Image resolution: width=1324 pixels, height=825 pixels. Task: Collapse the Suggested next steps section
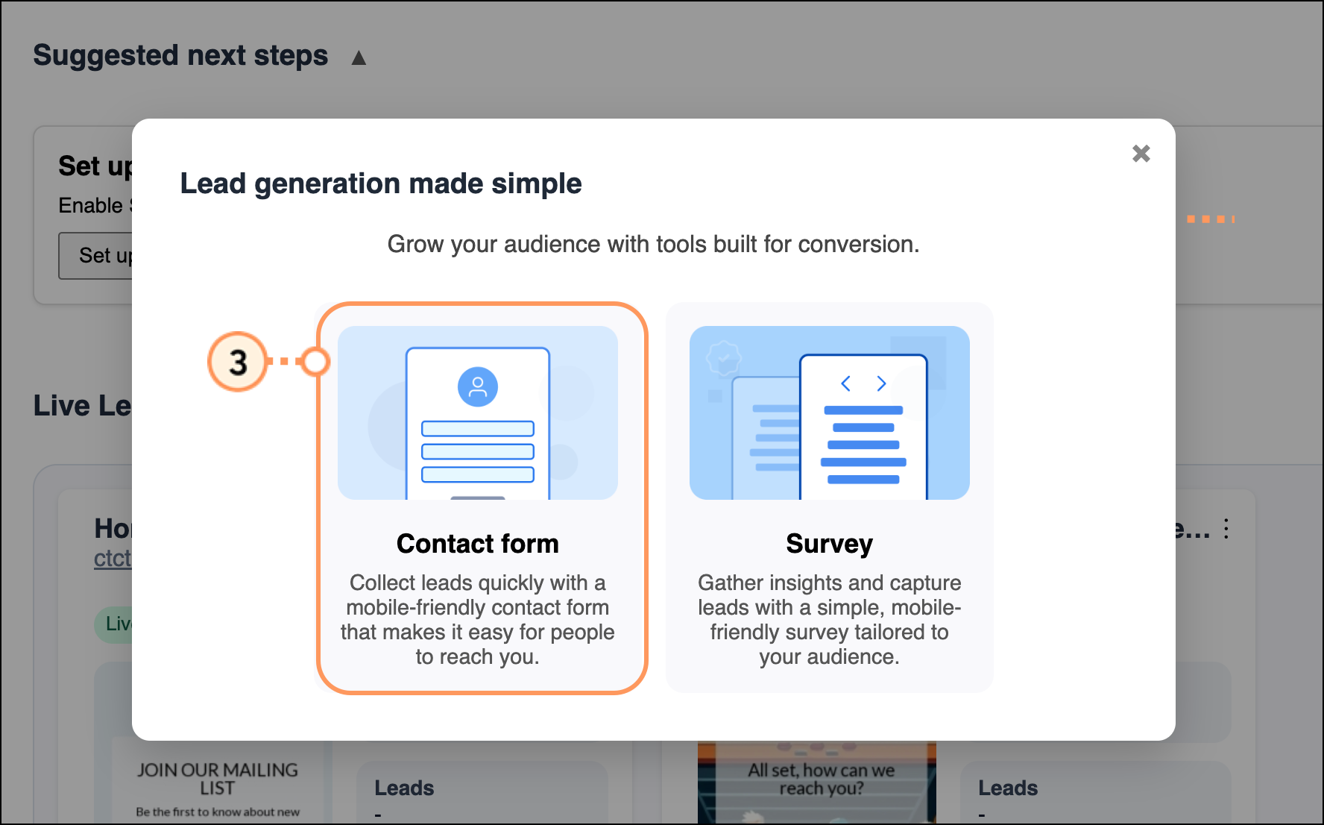click(359, 57)
